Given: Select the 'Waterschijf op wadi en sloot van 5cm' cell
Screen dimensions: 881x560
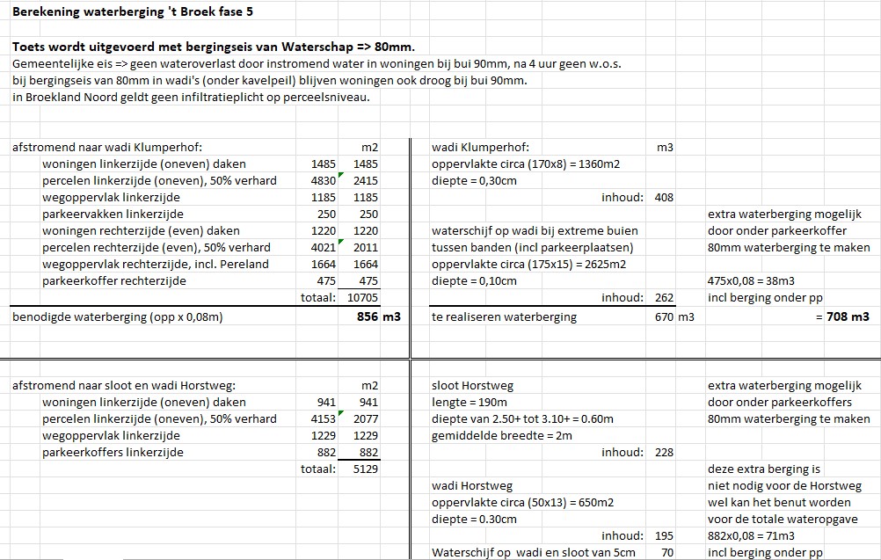Looking at the screenshot, I should coord(534,553).
